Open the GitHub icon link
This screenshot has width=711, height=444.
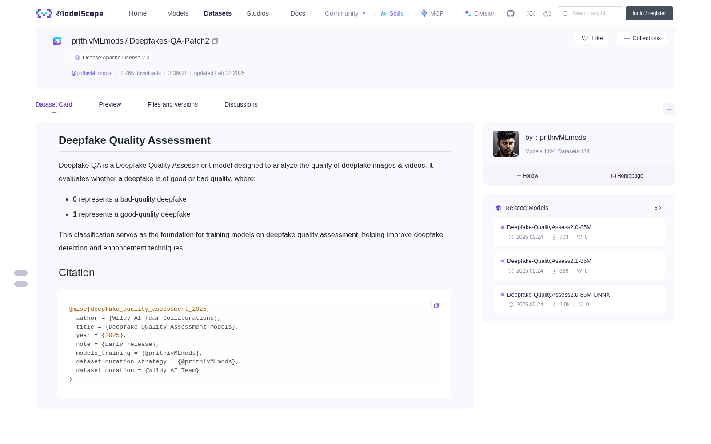coord(511,13)
